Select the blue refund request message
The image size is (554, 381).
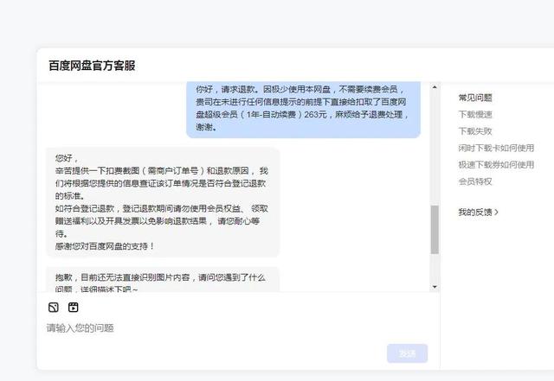304,109
